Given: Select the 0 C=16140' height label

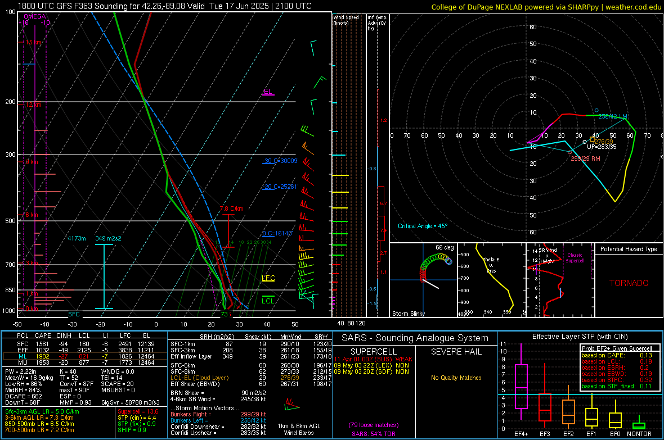Looking at the screenshot, I should click(x=277, y=234).
